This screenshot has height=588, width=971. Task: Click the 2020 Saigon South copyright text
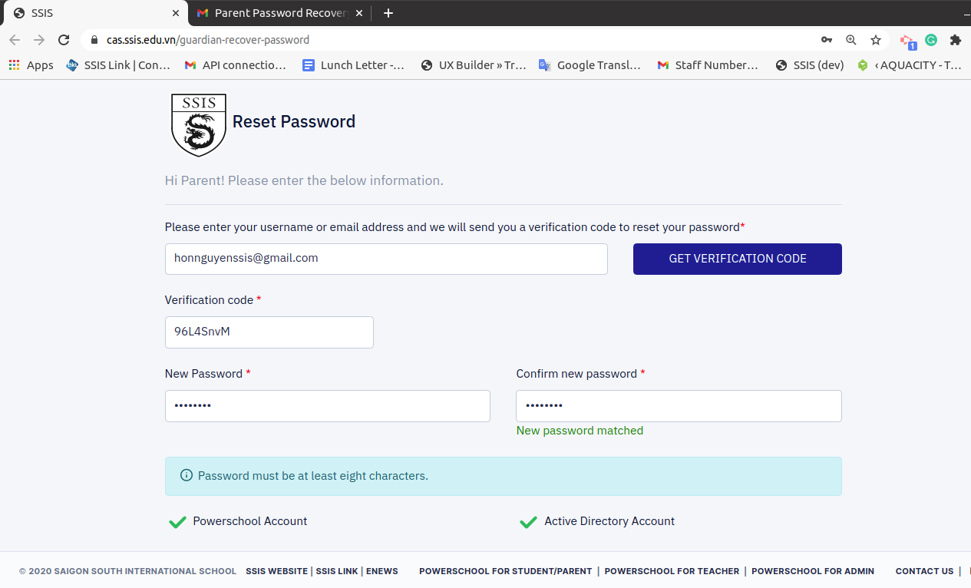tap(127, 571)
